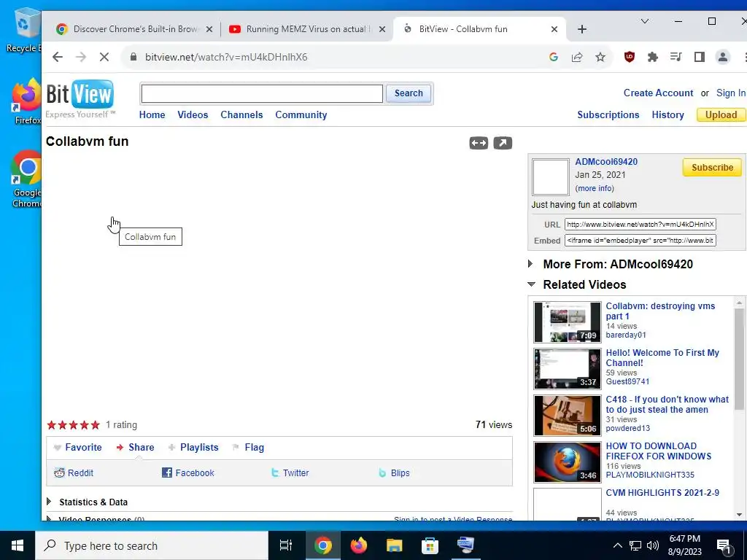Open the Subscriptions link
The image size is (747, 560).
(608, 114)
